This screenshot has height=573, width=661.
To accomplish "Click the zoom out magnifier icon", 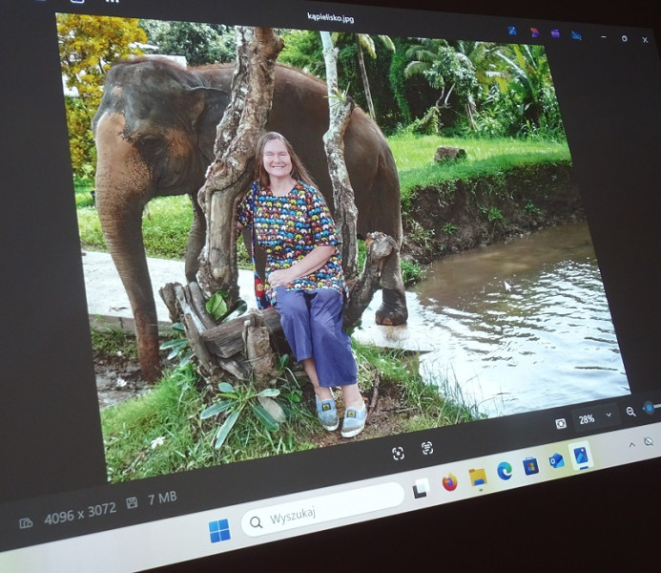I will point(630,412).
